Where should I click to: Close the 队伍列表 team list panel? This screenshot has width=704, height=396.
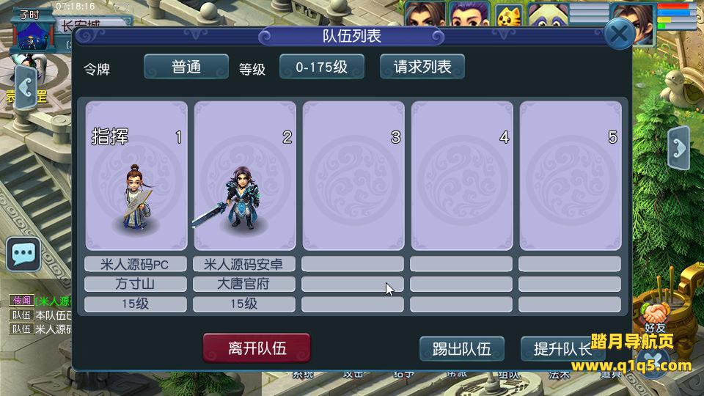pos(619,34)
